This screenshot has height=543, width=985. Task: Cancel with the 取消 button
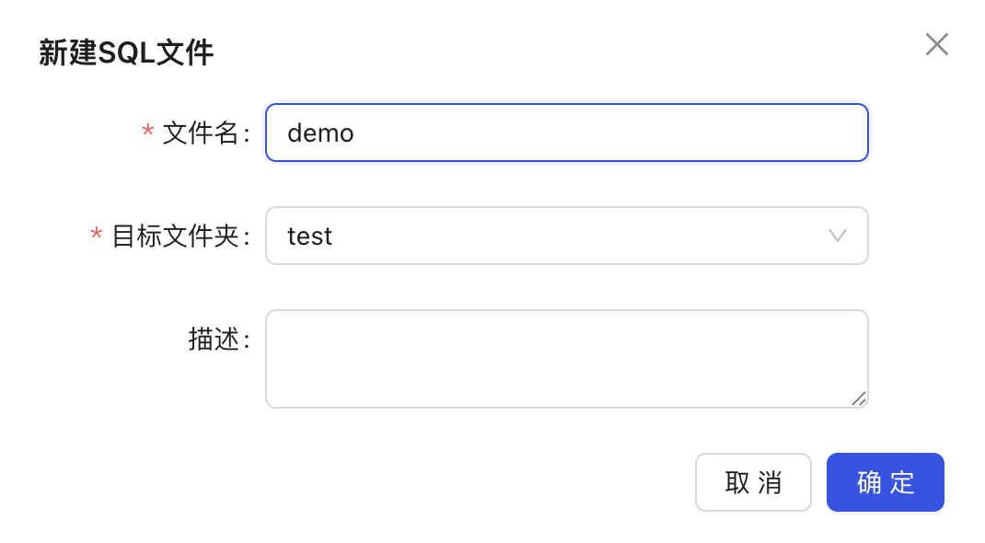(753, 482)
